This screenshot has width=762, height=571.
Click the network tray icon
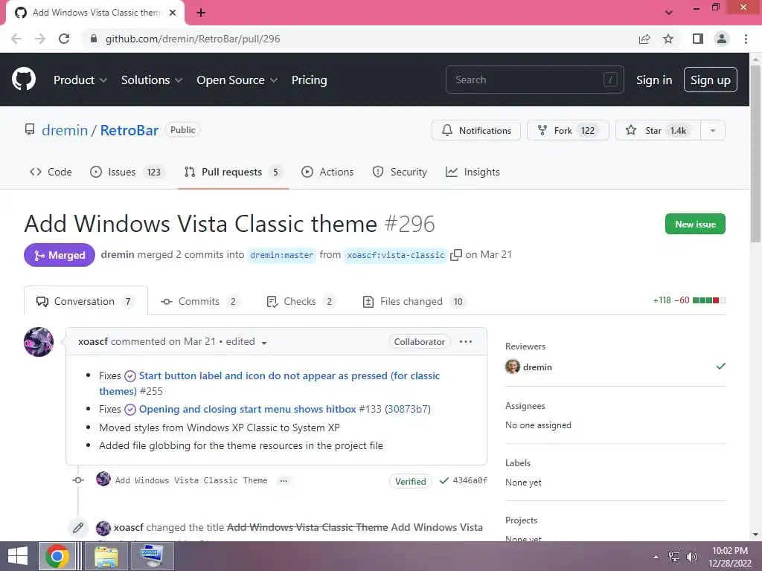(x=673, y=557)
